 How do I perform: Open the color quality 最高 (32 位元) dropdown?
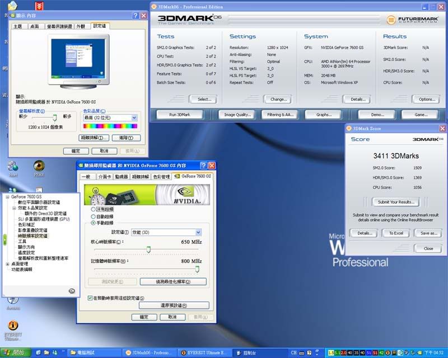134,117
